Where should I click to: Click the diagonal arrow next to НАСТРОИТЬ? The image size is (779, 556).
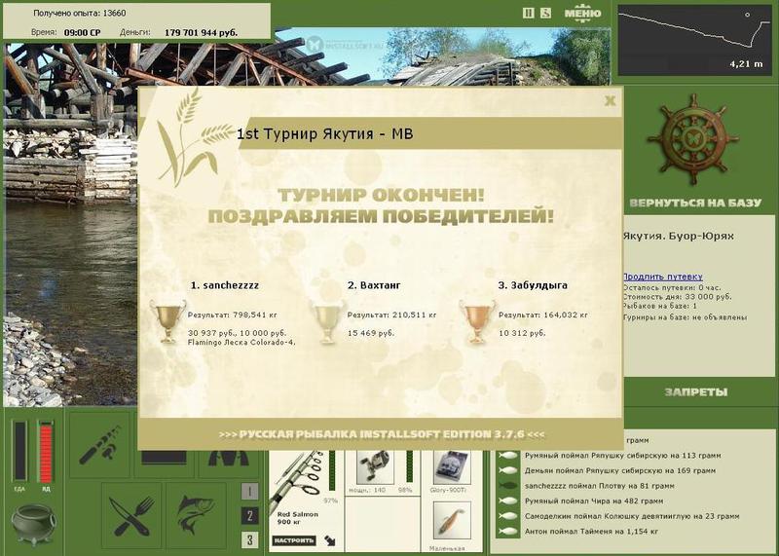[x=330, y=540]
